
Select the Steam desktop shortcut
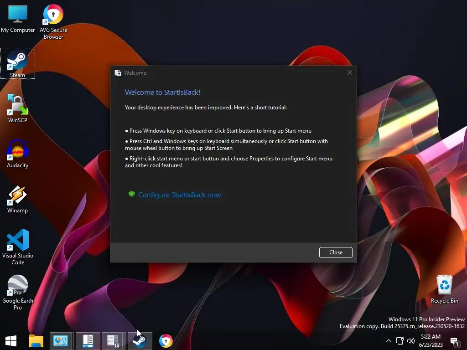click(18, 63)
